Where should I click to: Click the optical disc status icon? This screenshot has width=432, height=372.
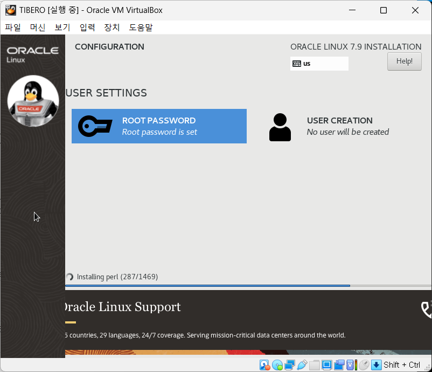tap(277, 365)
